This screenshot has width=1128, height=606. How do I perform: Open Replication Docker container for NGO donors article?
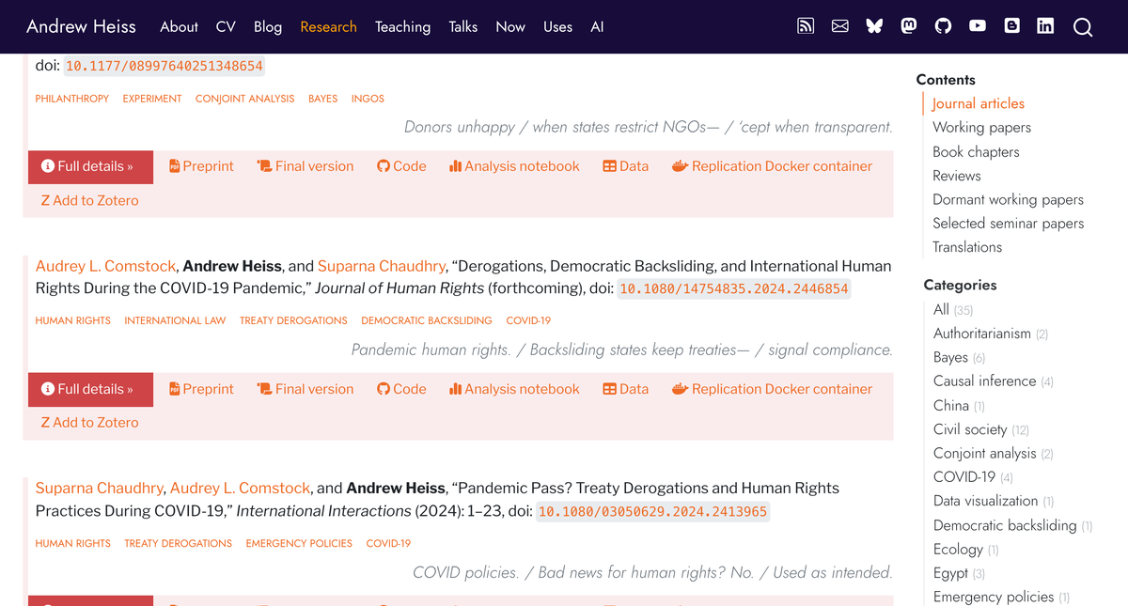(x=772, y=166)
